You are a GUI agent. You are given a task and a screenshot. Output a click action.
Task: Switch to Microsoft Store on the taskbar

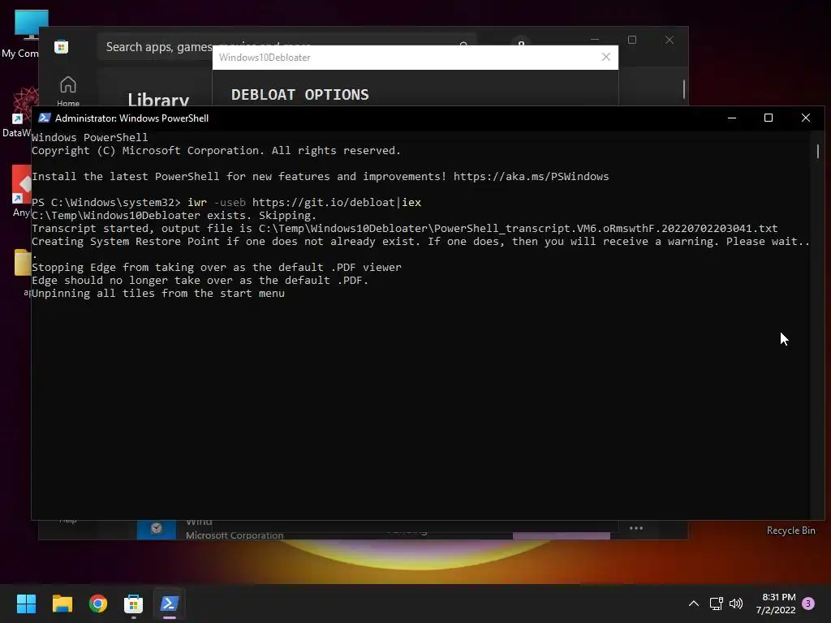point(134,604)
